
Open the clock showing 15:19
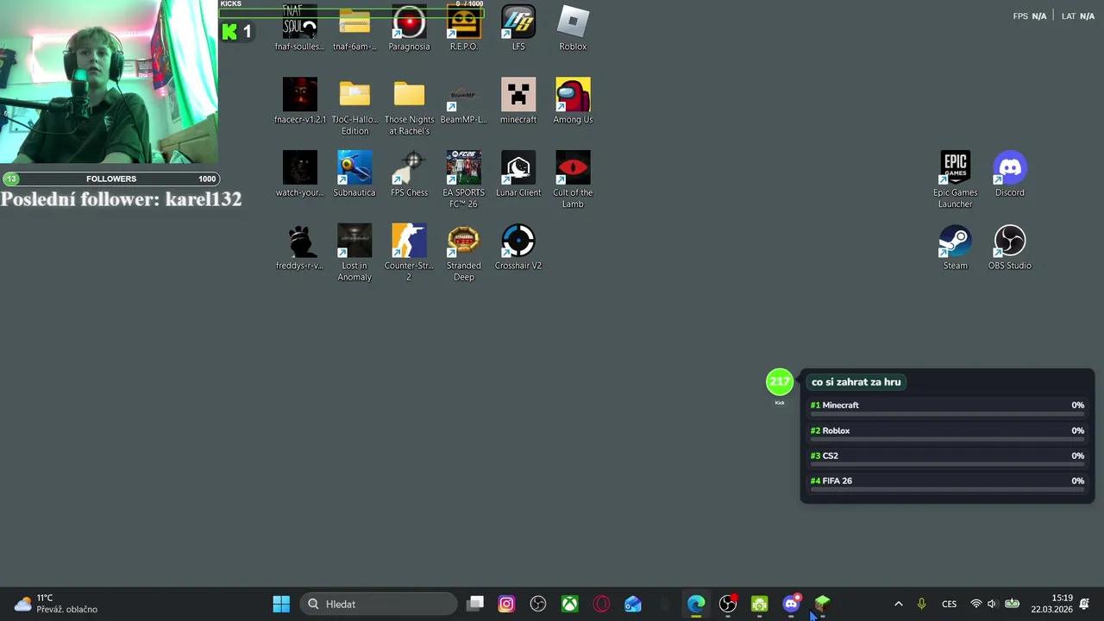(1051, 604)
